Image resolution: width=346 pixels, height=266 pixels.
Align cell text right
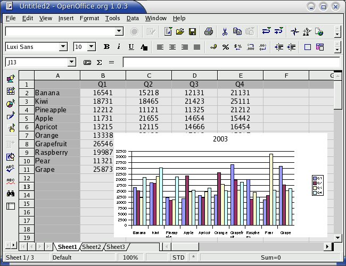point(185,47)
